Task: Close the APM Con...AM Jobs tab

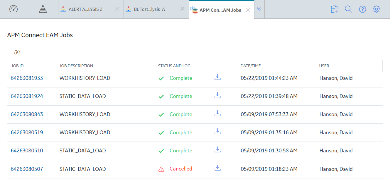Action: (x=248, y=10)
